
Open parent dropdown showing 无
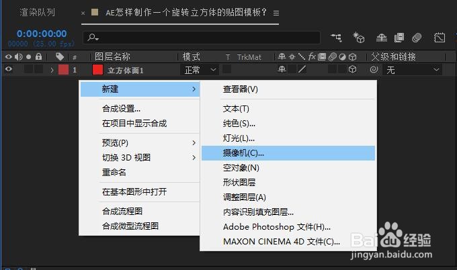pyautogui.click(x=413, y=70)
